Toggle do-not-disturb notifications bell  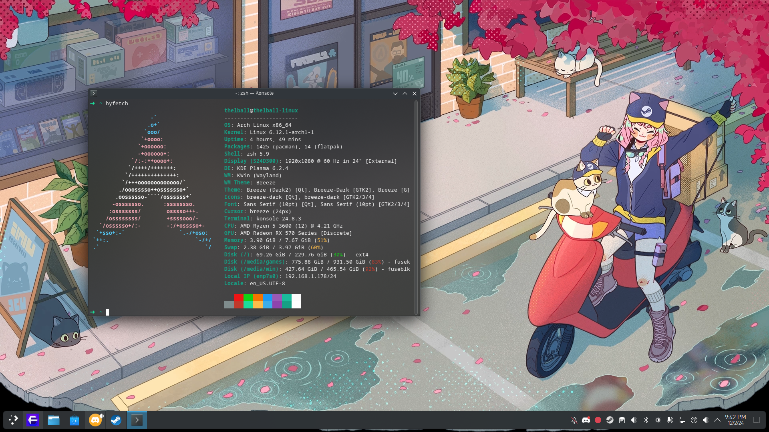574,420
